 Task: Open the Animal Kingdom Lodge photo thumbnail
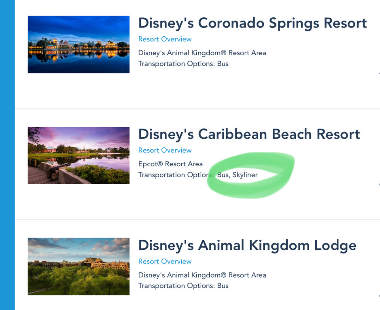79,266
